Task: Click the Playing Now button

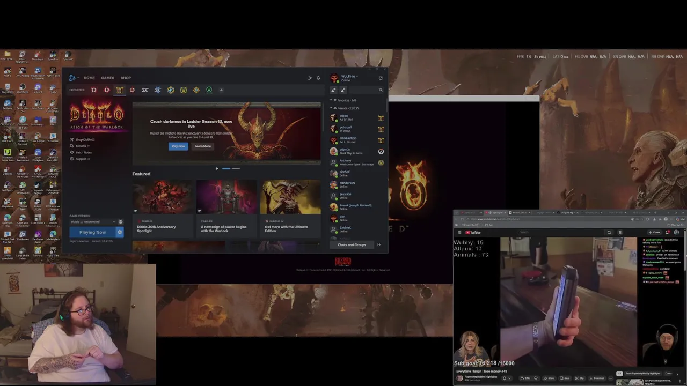Action: [x=92, y=232]
